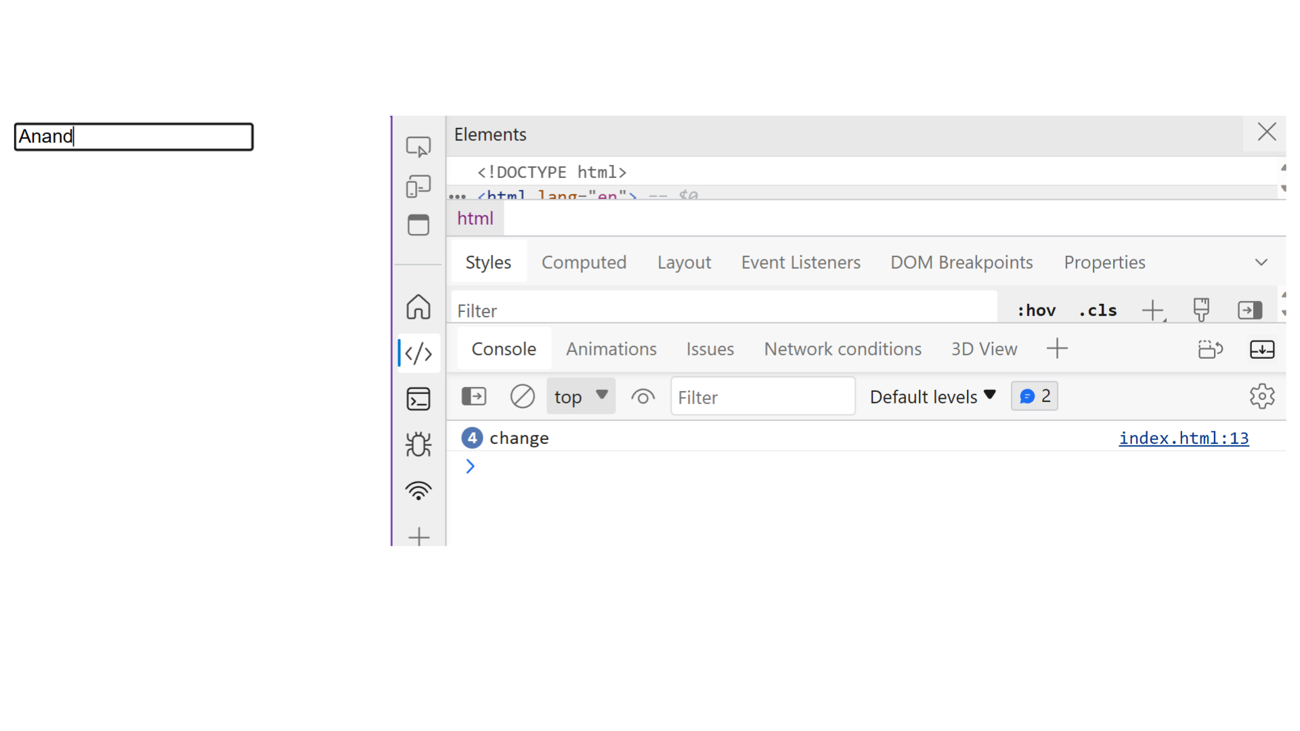Screen dimensions: 1300x731
Task: Click the add new panel plus icon
Action: [x=1057, y=349]
